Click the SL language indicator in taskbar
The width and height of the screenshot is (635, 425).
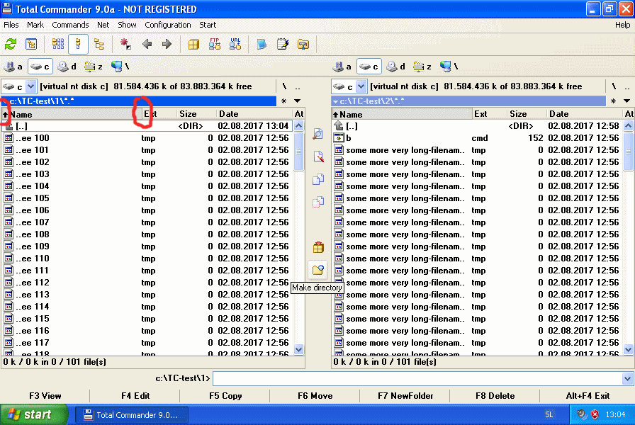coord(549,414)
